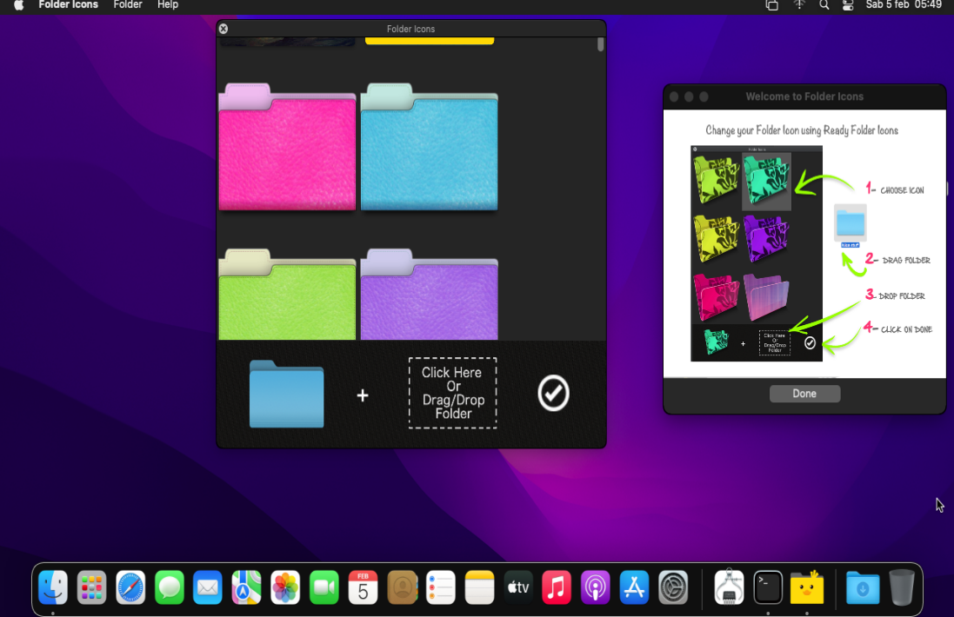Screen dimensions: 954x617
Task: Open Mail from the Dock
Action: point(208,587)
